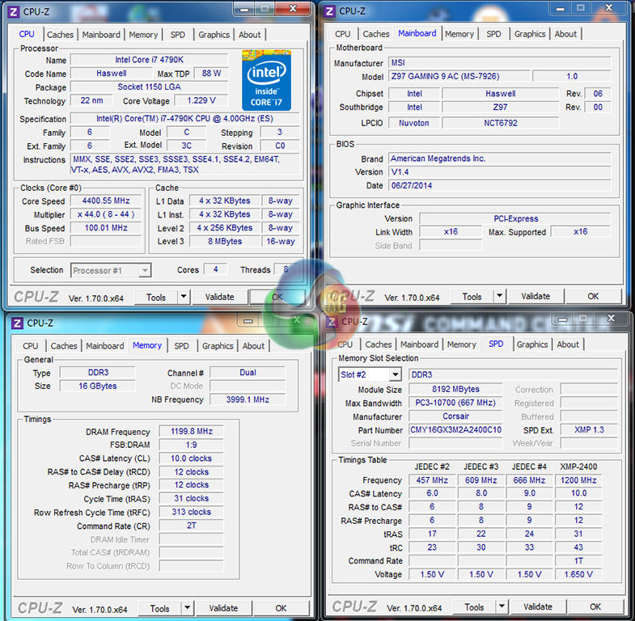Click OK in Memory window
This screenshot has width=635, height=621.
[281, 608]
